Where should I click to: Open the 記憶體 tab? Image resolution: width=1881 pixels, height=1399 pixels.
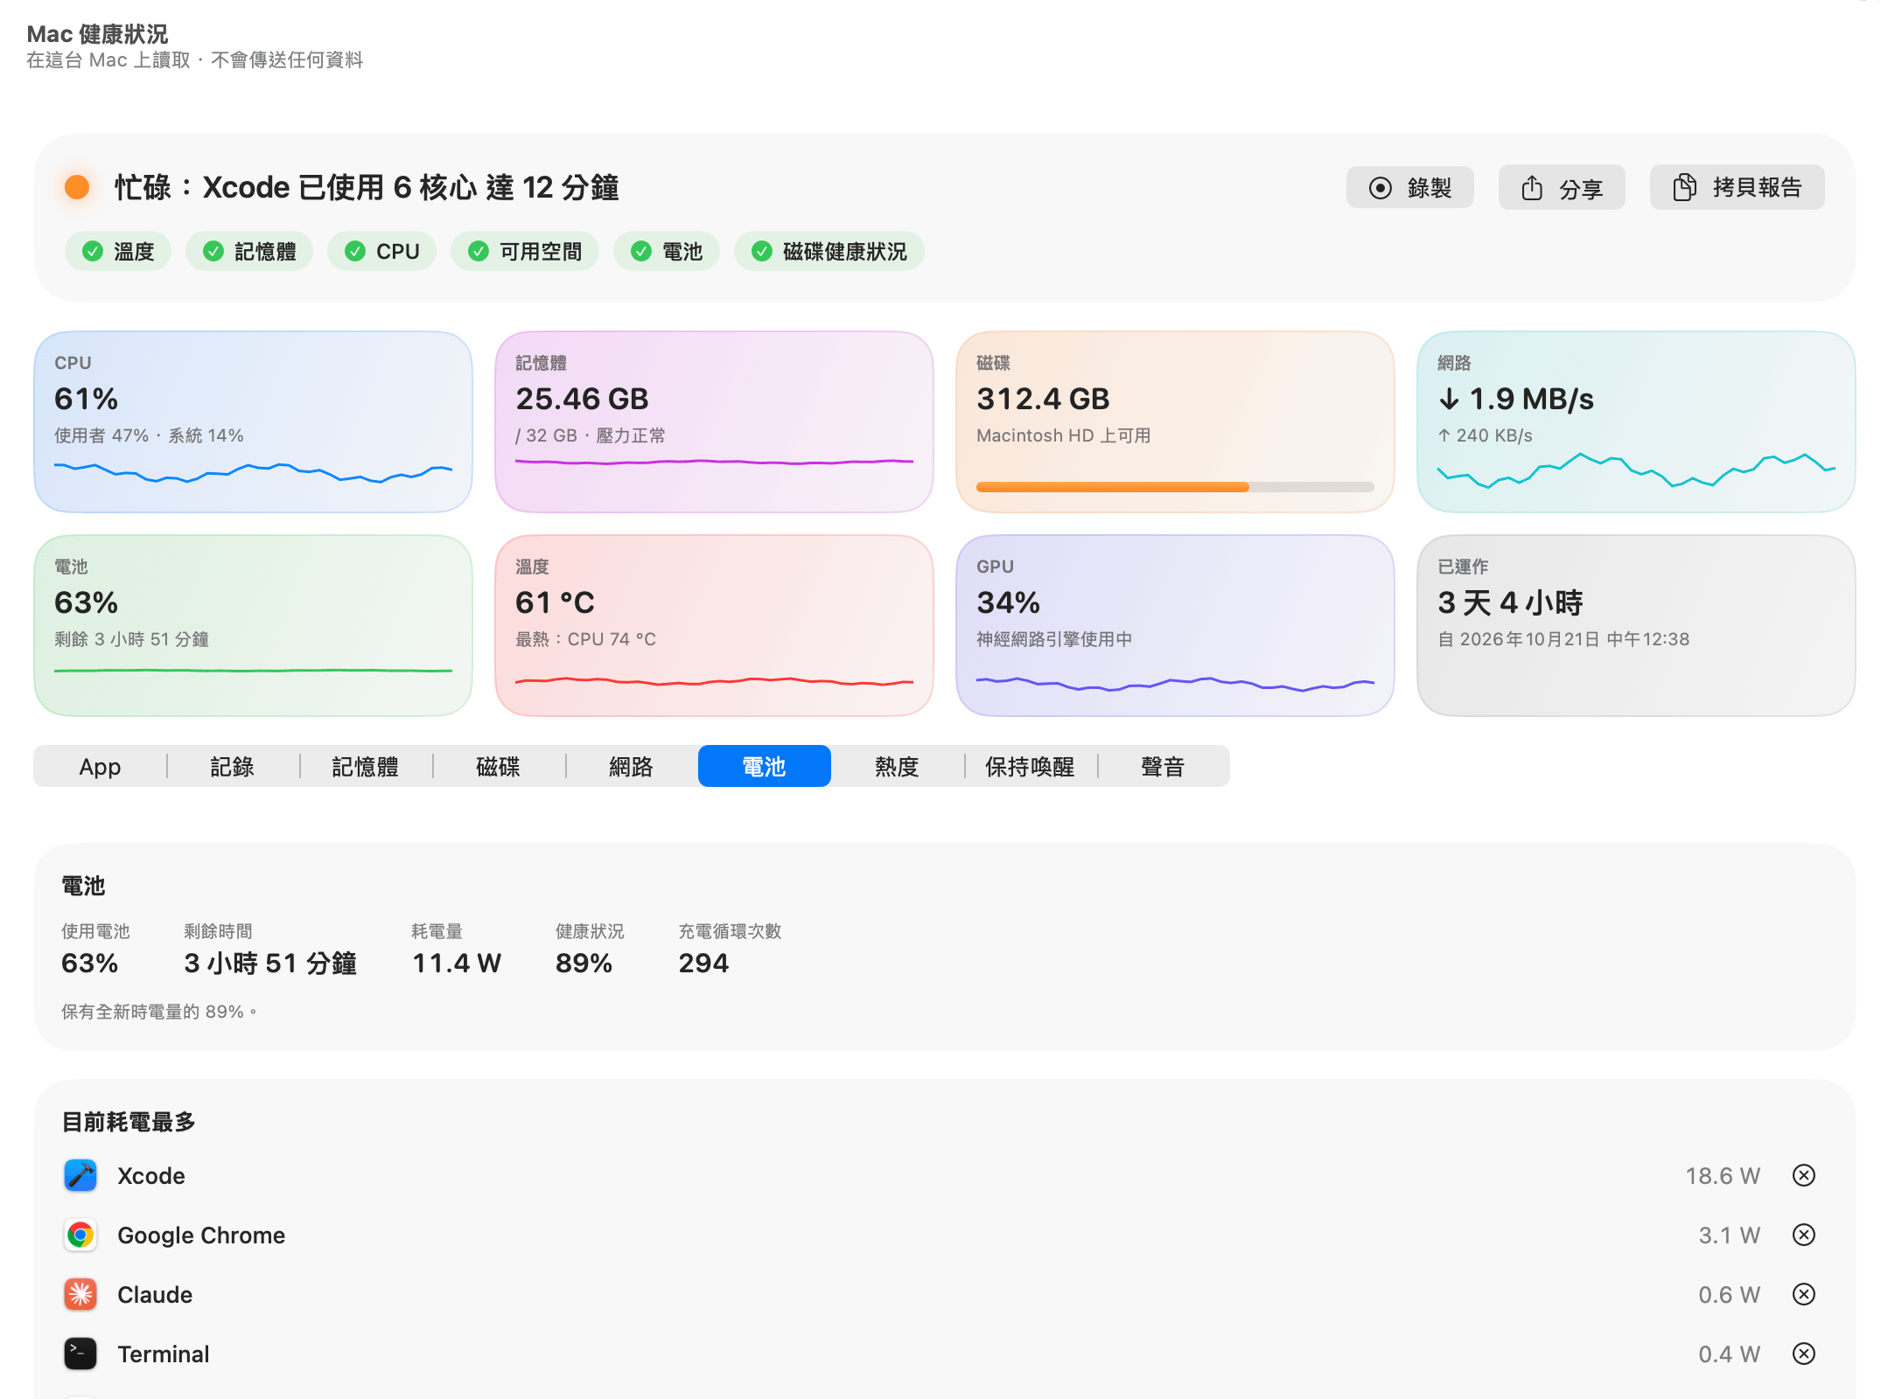tap(366, 767)
